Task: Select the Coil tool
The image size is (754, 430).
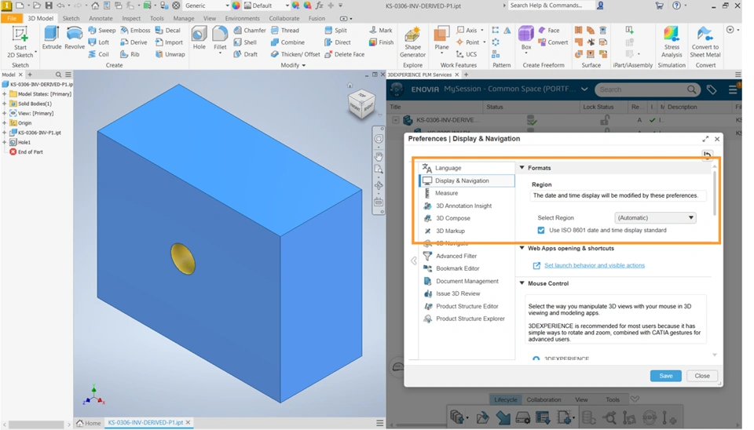Action: (99, 54)
